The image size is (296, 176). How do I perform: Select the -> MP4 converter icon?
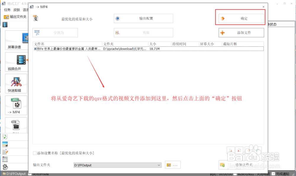click(16, 105)
